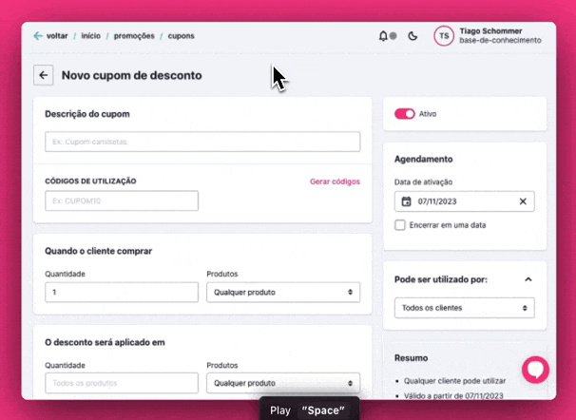Toggle the Ativo switch off
Screen dimensions: 576x420
click(x=405, y=114)
